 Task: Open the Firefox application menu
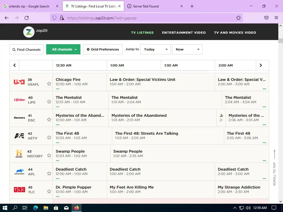[x=276, y=18]
